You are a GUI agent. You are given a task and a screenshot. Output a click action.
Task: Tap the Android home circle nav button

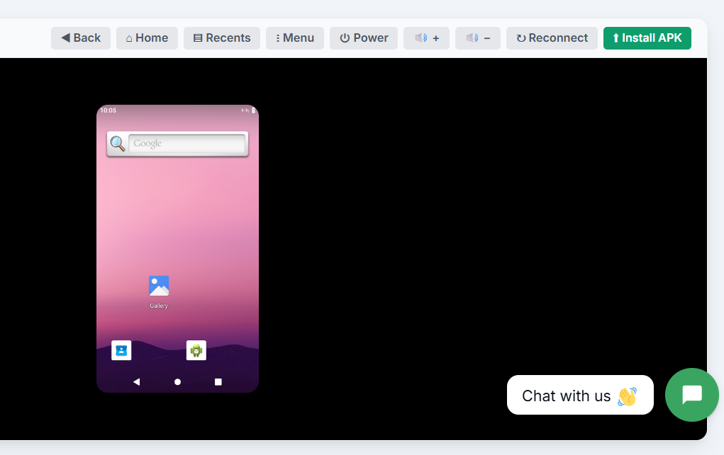click(177, 381)
